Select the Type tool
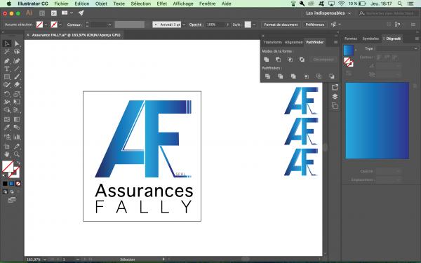The height and width of the screenshot is (263, 421). (7, 69)
